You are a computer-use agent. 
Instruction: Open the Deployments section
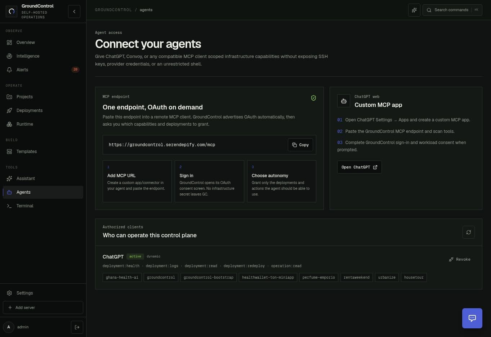tap(43, 111)
